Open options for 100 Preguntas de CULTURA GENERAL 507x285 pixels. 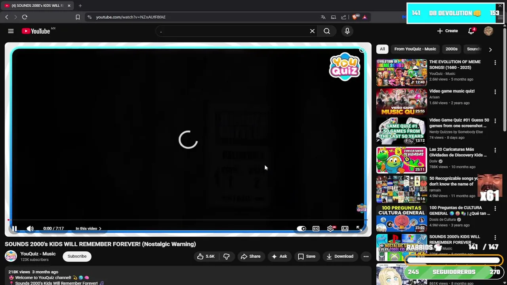[x=495, y=208]
